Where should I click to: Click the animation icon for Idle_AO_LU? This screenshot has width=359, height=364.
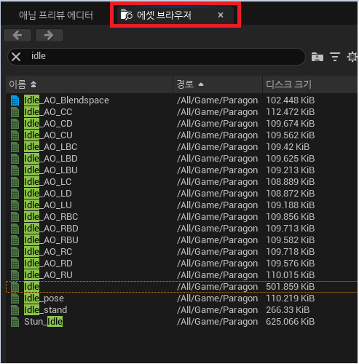15,205
